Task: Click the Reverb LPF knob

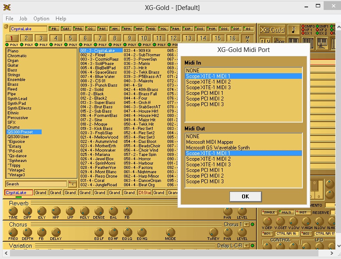Action: pyautogui.click(x=70, y=211)
